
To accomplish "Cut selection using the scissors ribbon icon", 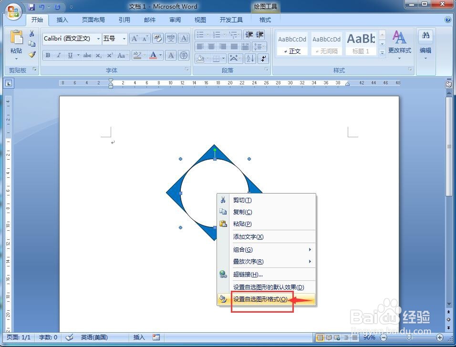I will (x=31, y=33).
